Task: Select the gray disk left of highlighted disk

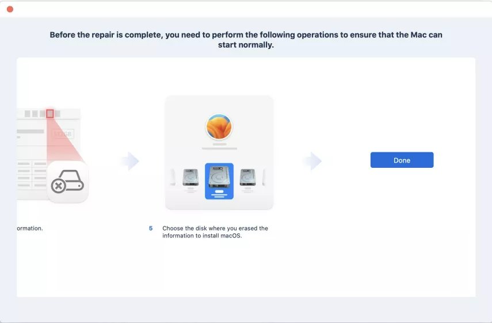Action: tap(190, 178)
